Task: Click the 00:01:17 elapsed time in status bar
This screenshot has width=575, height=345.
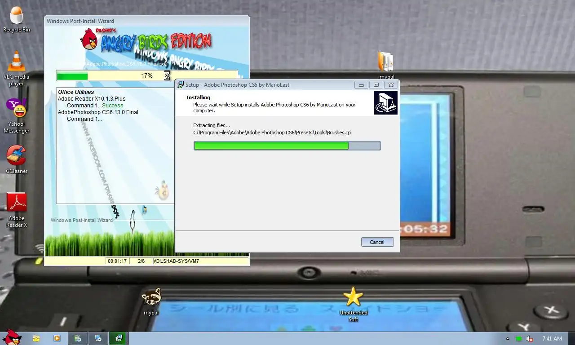Action: [x=117, y=261]
